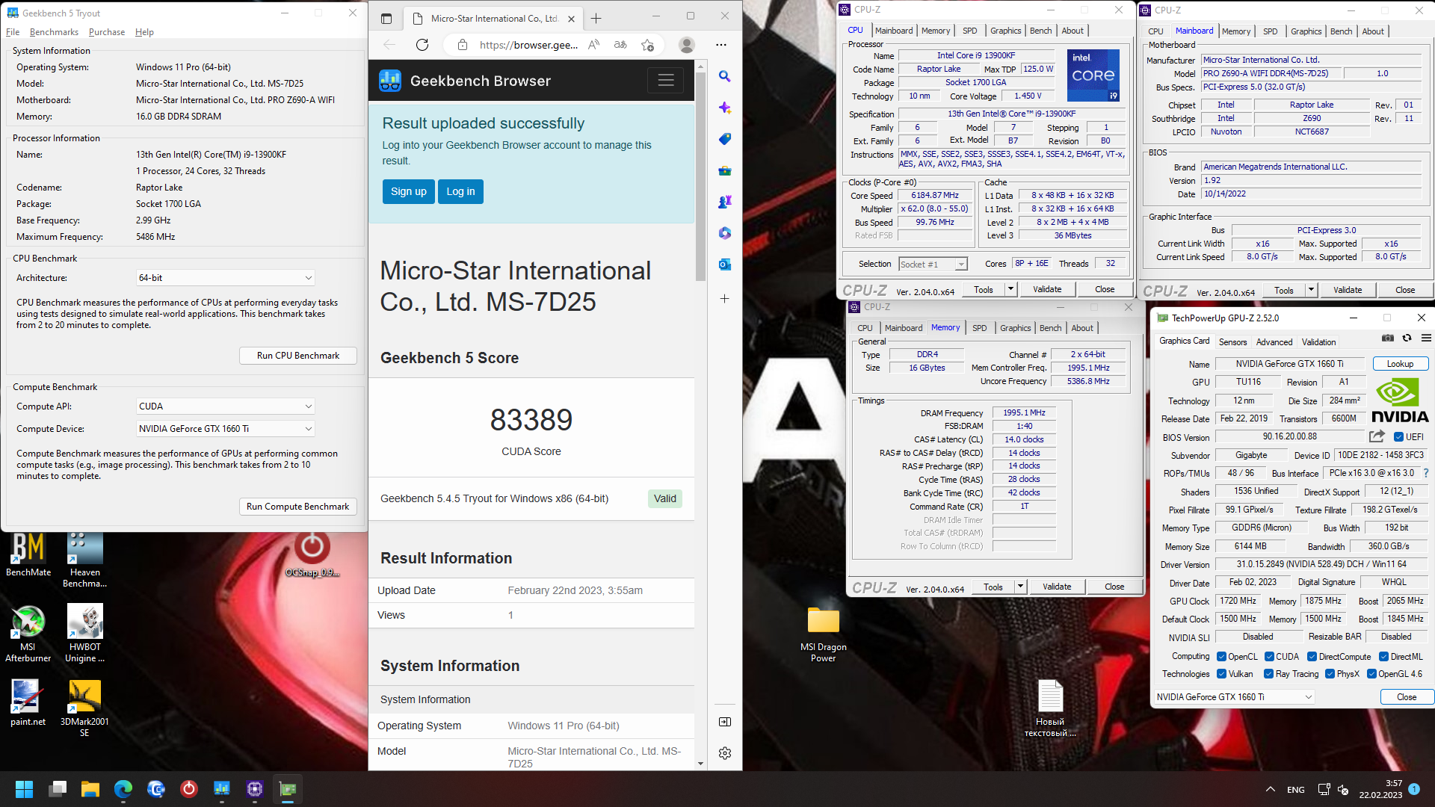Open the Games chess icon in Edge sidebar
This screenshot has width=1435, height=807.
724,202
